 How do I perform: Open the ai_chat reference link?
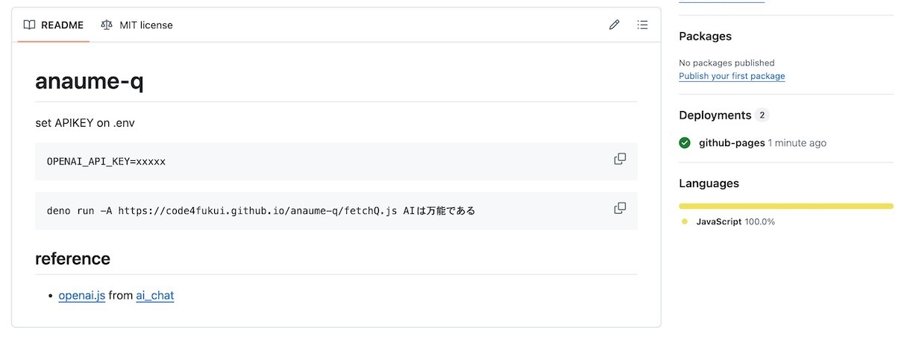pos(154,295)
